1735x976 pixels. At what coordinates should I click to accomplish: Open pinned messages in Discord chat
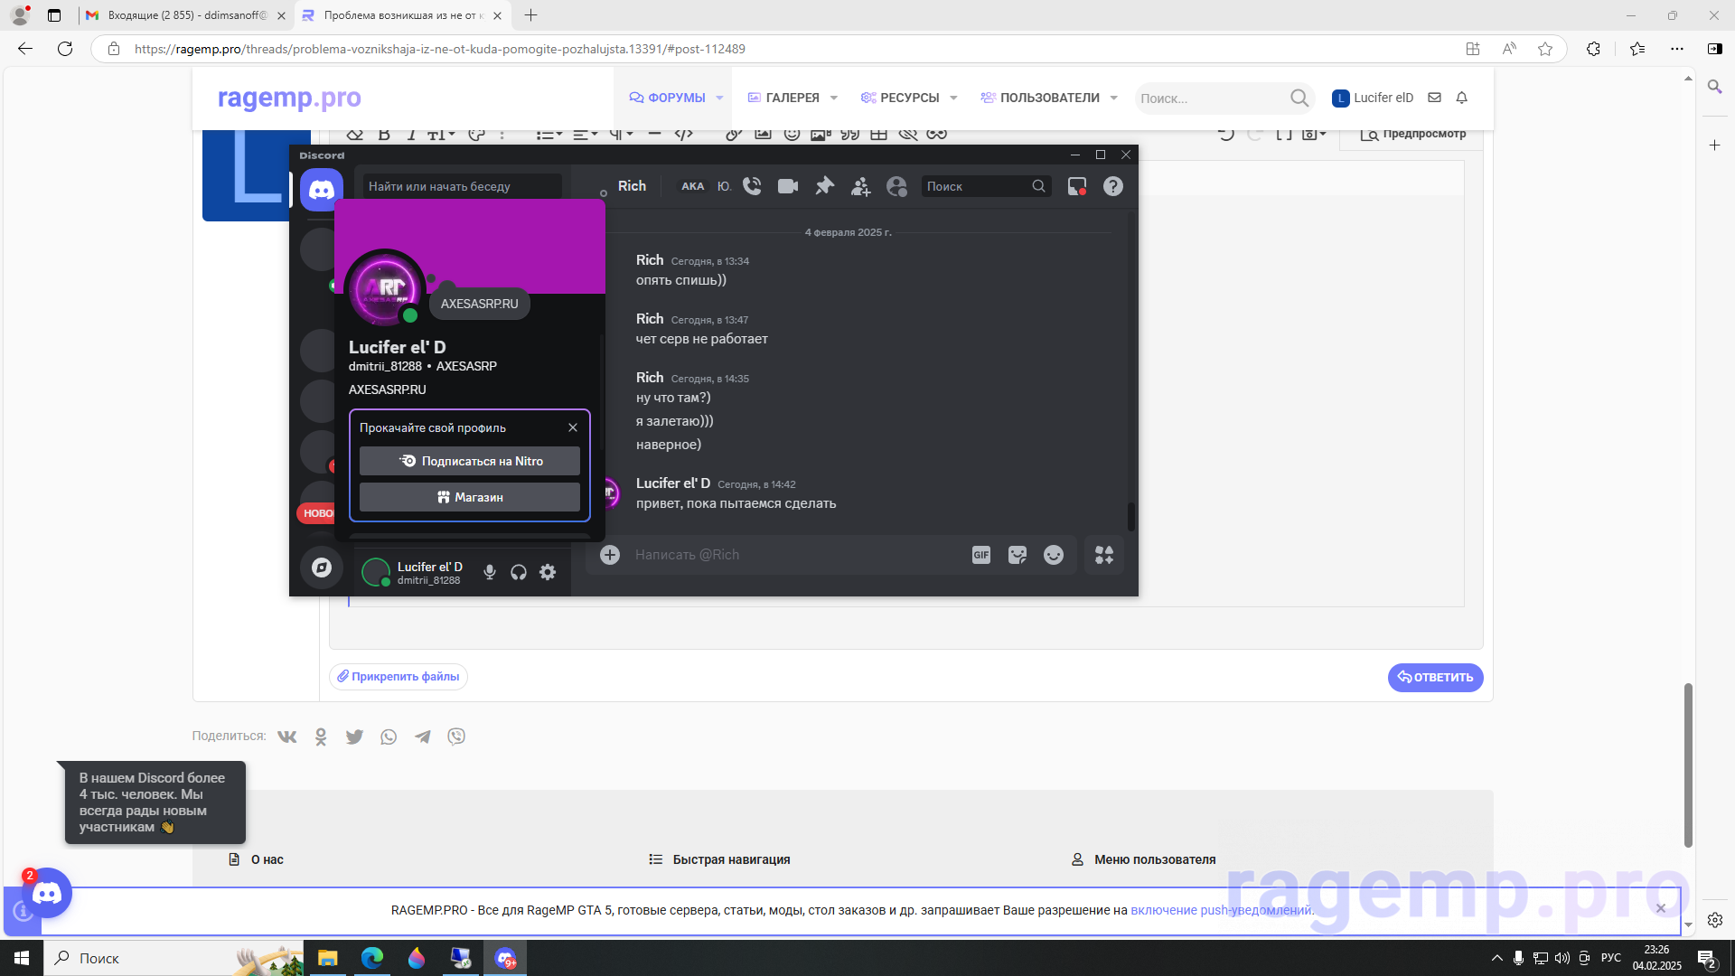824,186
